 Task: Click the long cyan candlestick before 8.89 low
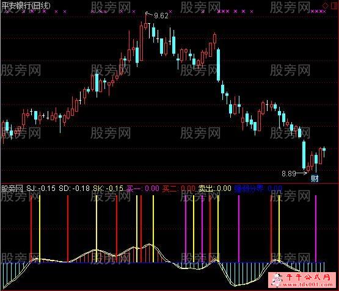point(304,155)
